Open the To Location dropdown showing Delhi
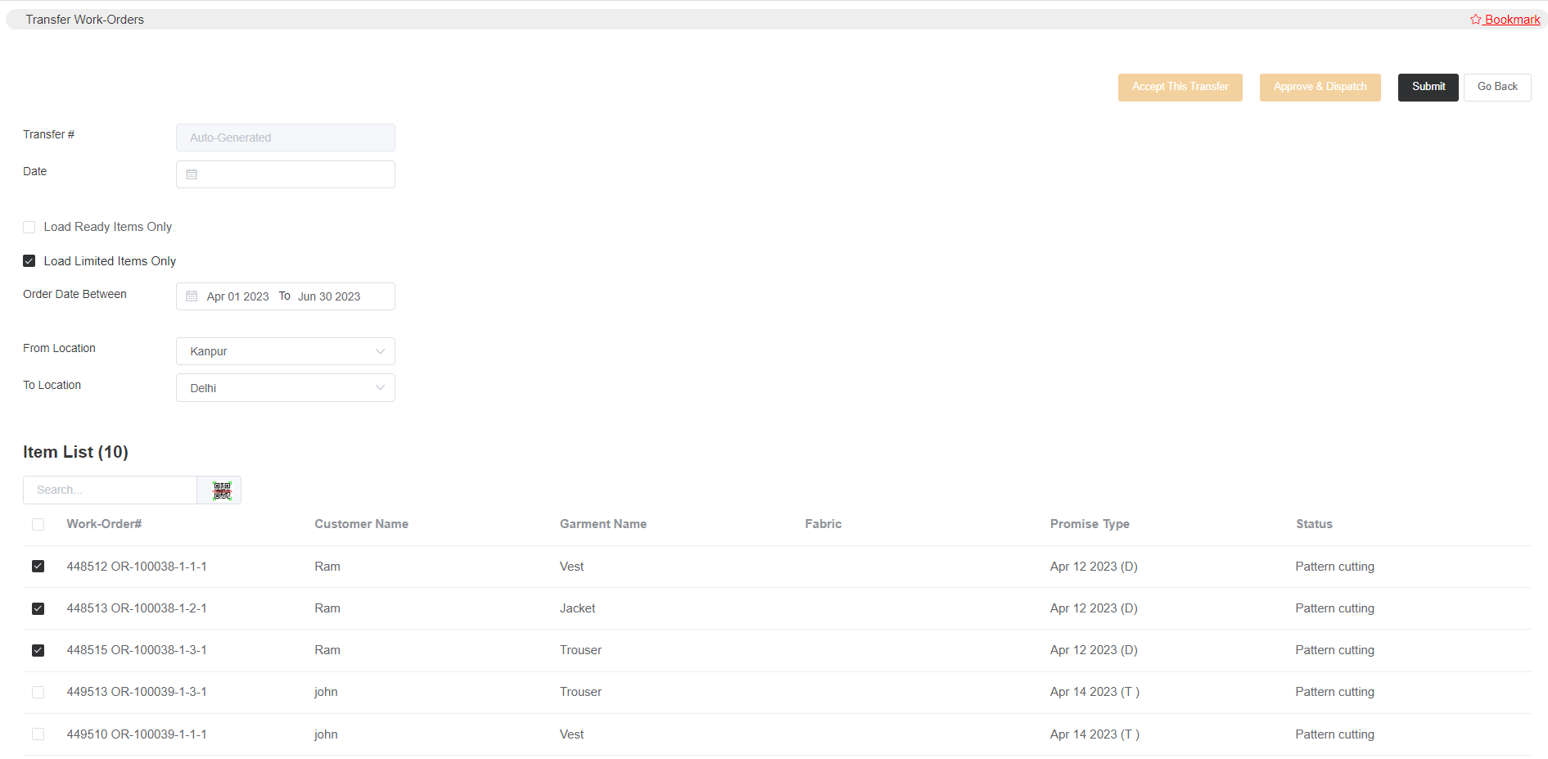The image size is (1548, 759). click(x=285, y=387)
